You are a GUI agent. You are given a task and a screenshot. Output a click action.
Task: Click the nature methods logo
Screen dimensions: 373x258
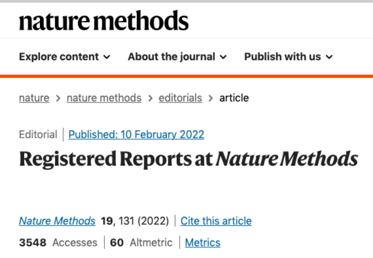click(104, 21)
